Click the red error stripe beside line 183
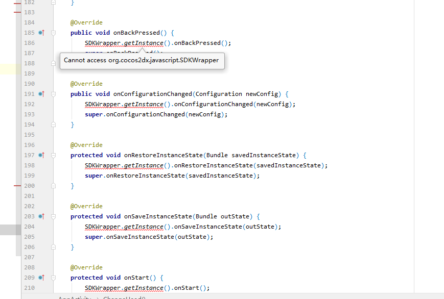This screenshot has height=299, width=444. coord(17,12)
